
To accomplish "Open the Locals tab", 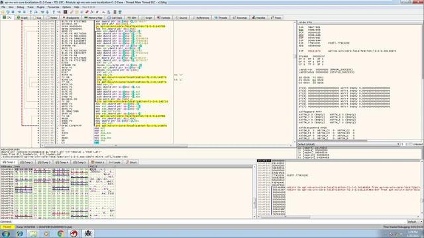I will point(115,163).
